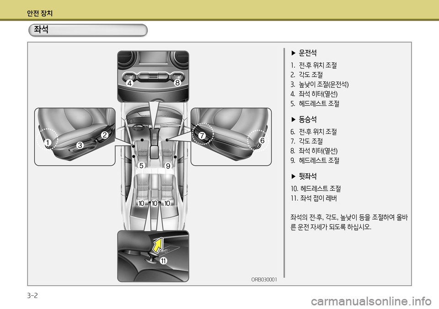
Task: Select list item 8. 좌석 히터(열선)
Action: pos(314,151)
